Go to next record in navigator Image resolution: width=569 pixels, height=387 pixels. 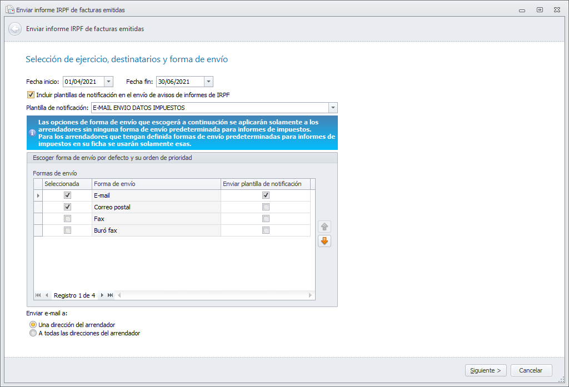(x=102, y=295)
